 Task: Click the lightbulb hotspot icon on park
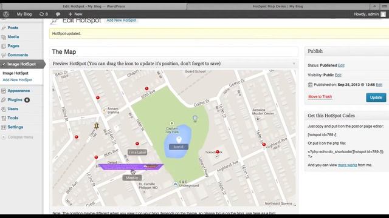[195, 119]
